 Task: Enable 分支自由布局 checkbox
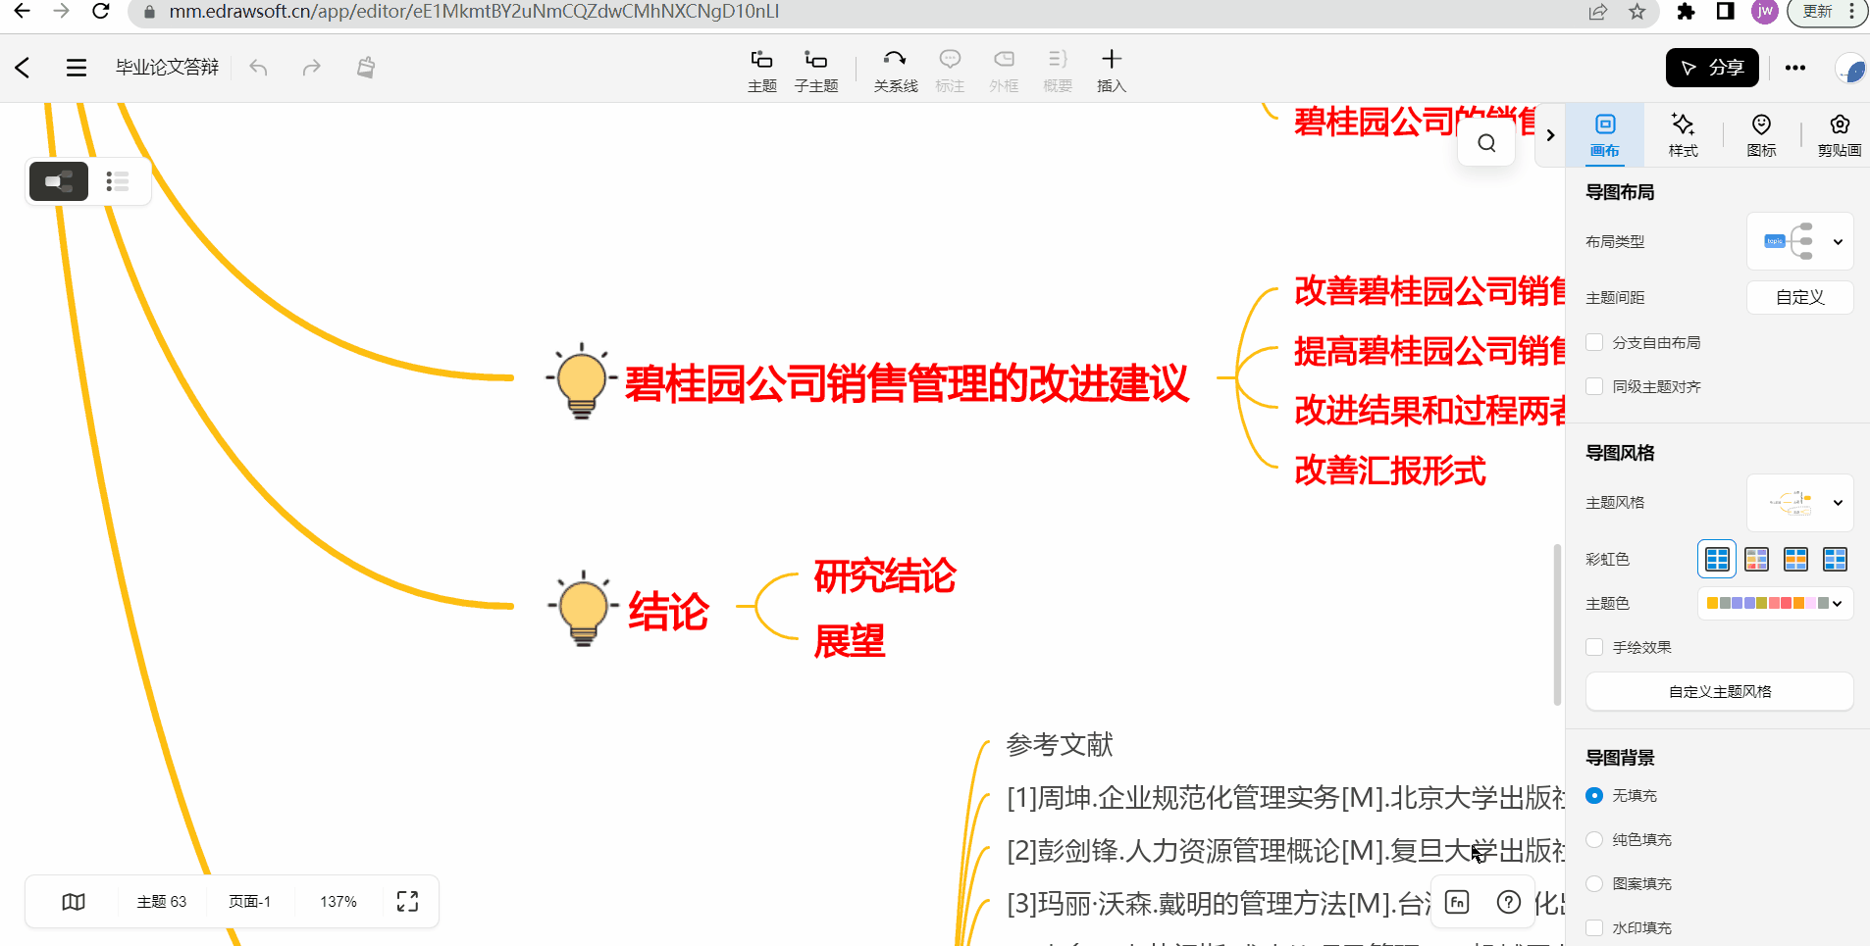[1594, 342]
